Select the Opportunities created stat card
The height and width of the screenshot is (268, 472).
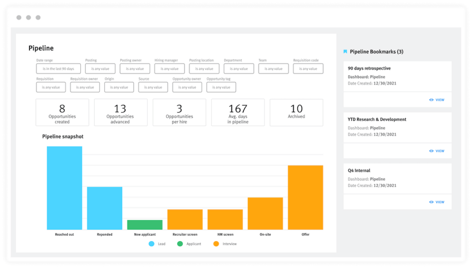click(x=62, y=113)
